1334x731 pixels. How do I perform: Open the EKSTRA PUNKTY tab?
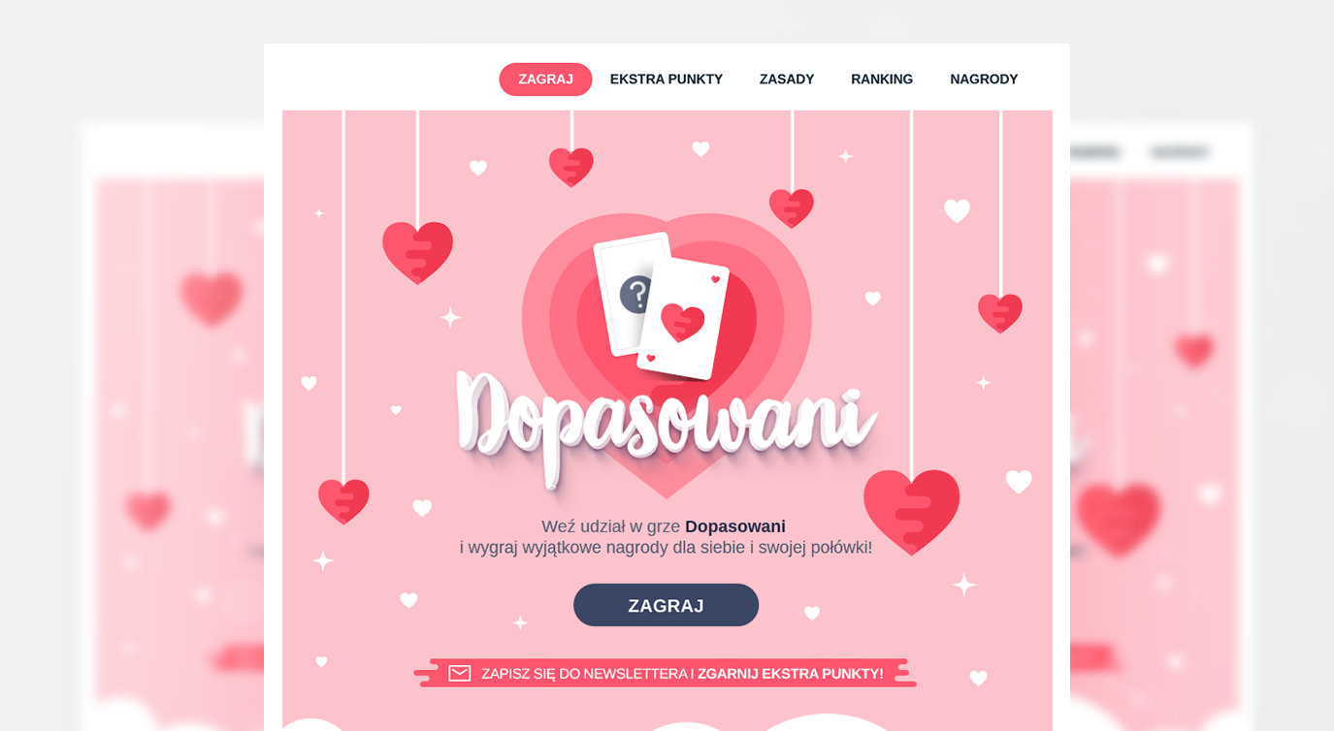pyautogui.click(x=667, y=79)
